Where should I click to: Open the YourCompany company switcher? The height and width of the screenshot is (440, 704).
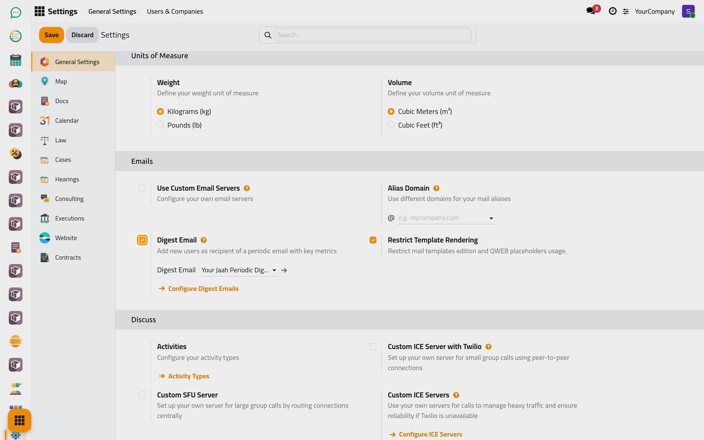(654, 11)
